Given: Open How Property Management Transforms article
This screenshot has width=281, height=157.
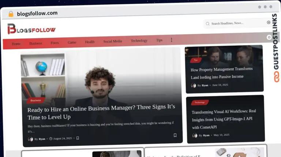Looking at the screenshot, I should (222, 73).
